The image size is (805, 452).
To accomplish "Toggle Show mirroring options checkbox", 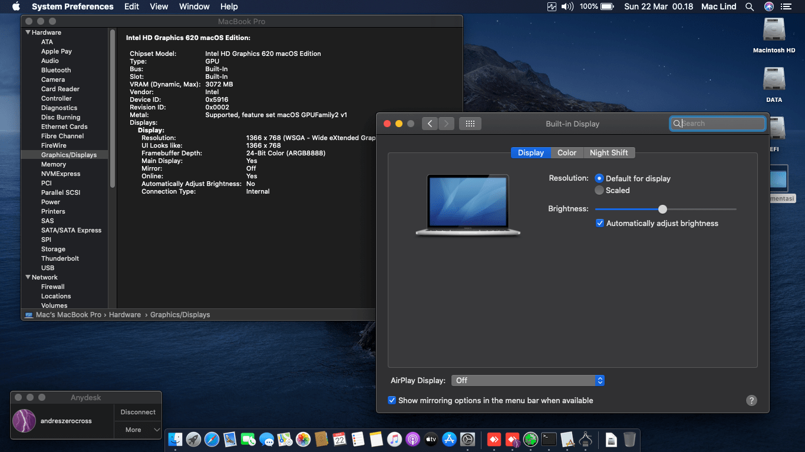I will tap(392, 400).
